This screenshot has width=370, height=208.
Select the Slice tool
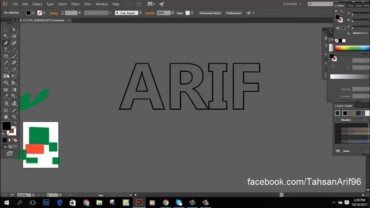pos(14,110)
